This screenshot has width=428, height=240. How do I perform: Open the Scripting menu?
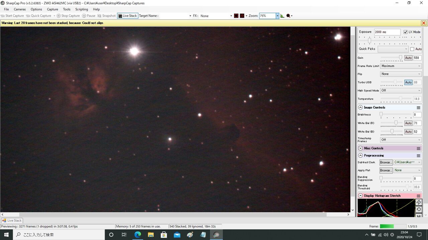click(82, 9)
